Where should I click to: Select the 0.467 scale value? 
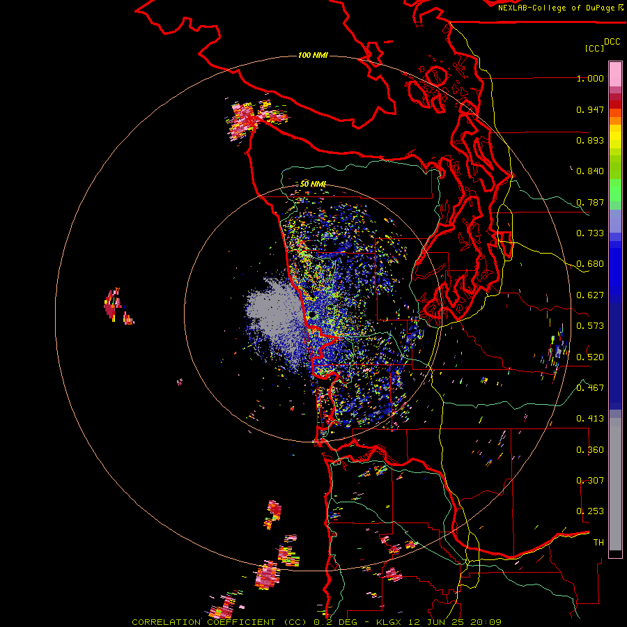pos(590,387)
